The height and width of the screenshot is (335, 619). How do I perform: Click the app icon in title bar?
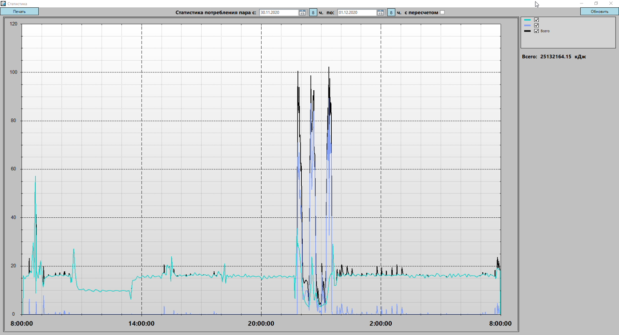click(3, 3)
